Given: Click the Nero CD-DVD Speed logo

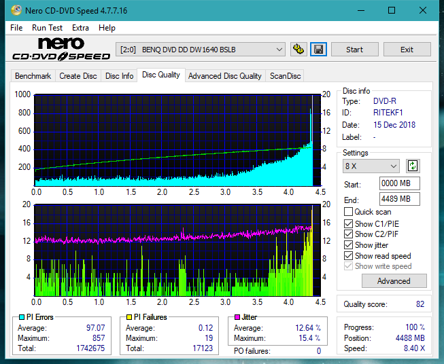Looking at the screenshot, I should point(61,49).
